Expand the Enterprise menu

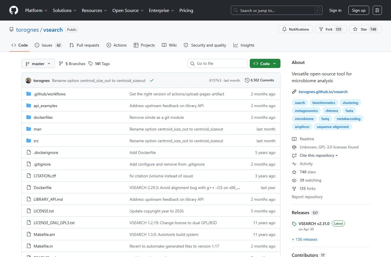[161, 10]
